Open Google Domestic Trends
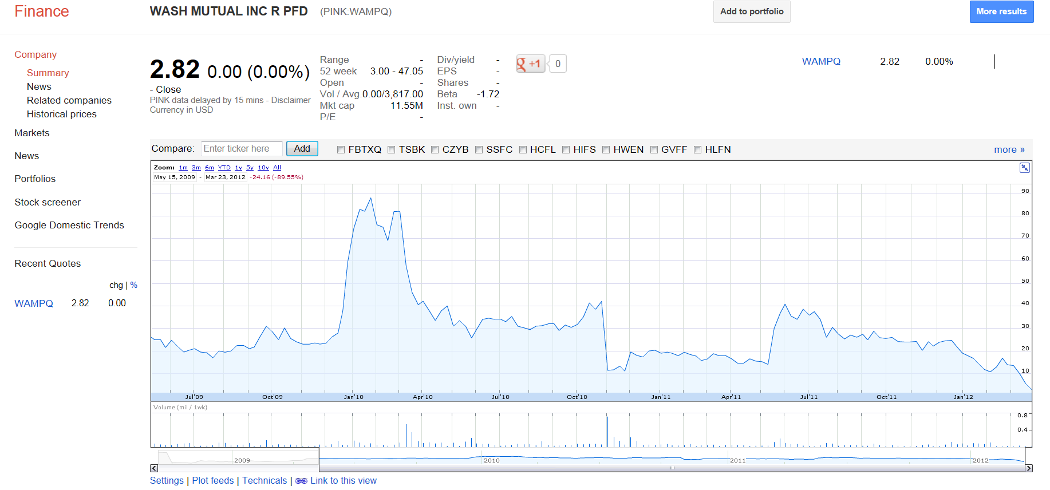This screenshot has height=490, width=1050. [69, 226]
